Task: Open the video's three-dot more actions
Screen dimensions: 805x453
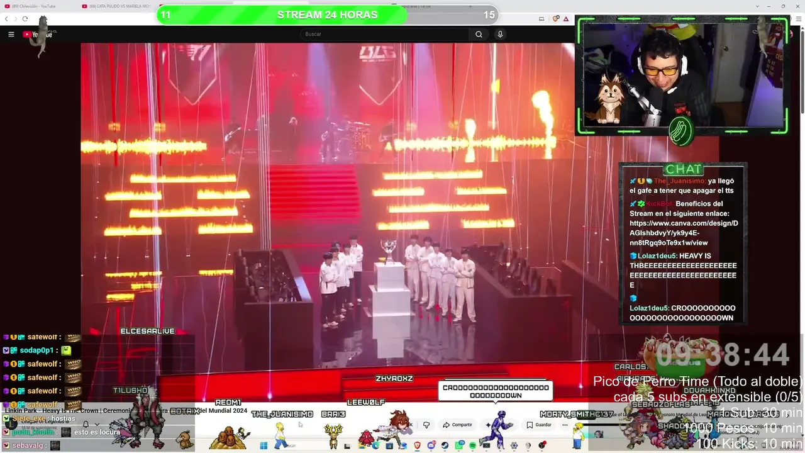Action: tap(565, 425)
